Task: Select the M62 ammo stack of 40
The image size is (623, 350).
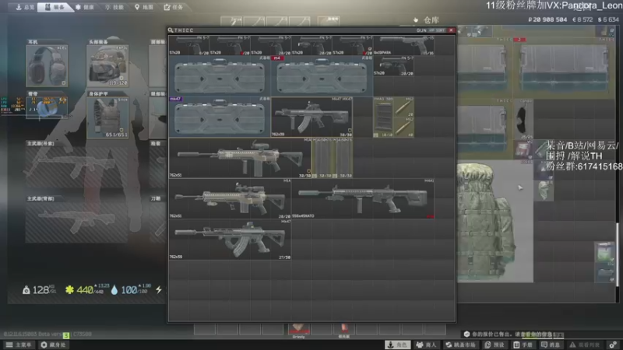Action: coord(403,127)
